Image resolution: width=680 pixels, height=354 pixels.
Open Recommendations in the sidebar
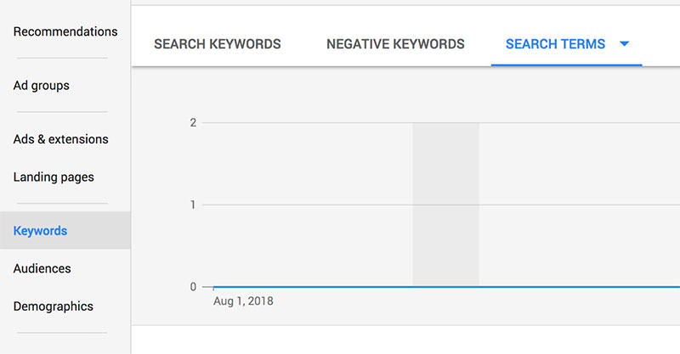click(65, 31)
